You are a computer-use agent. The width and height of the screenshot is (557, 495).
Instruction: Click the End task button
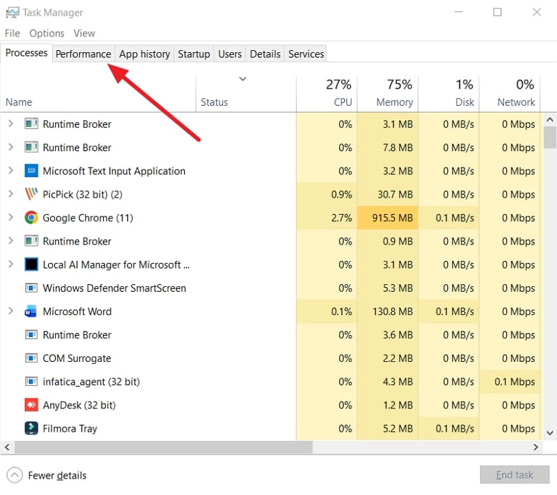pos(514,474)
